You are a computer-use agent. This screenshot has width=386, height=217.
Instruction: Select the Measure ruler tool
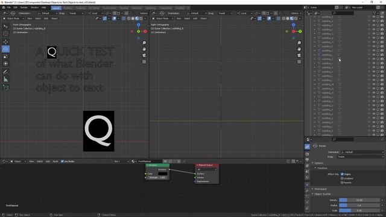pos(5,79)
